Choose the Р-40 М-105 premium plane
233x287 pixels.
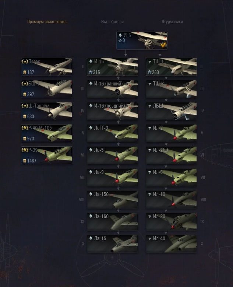(x=46, y=133)
